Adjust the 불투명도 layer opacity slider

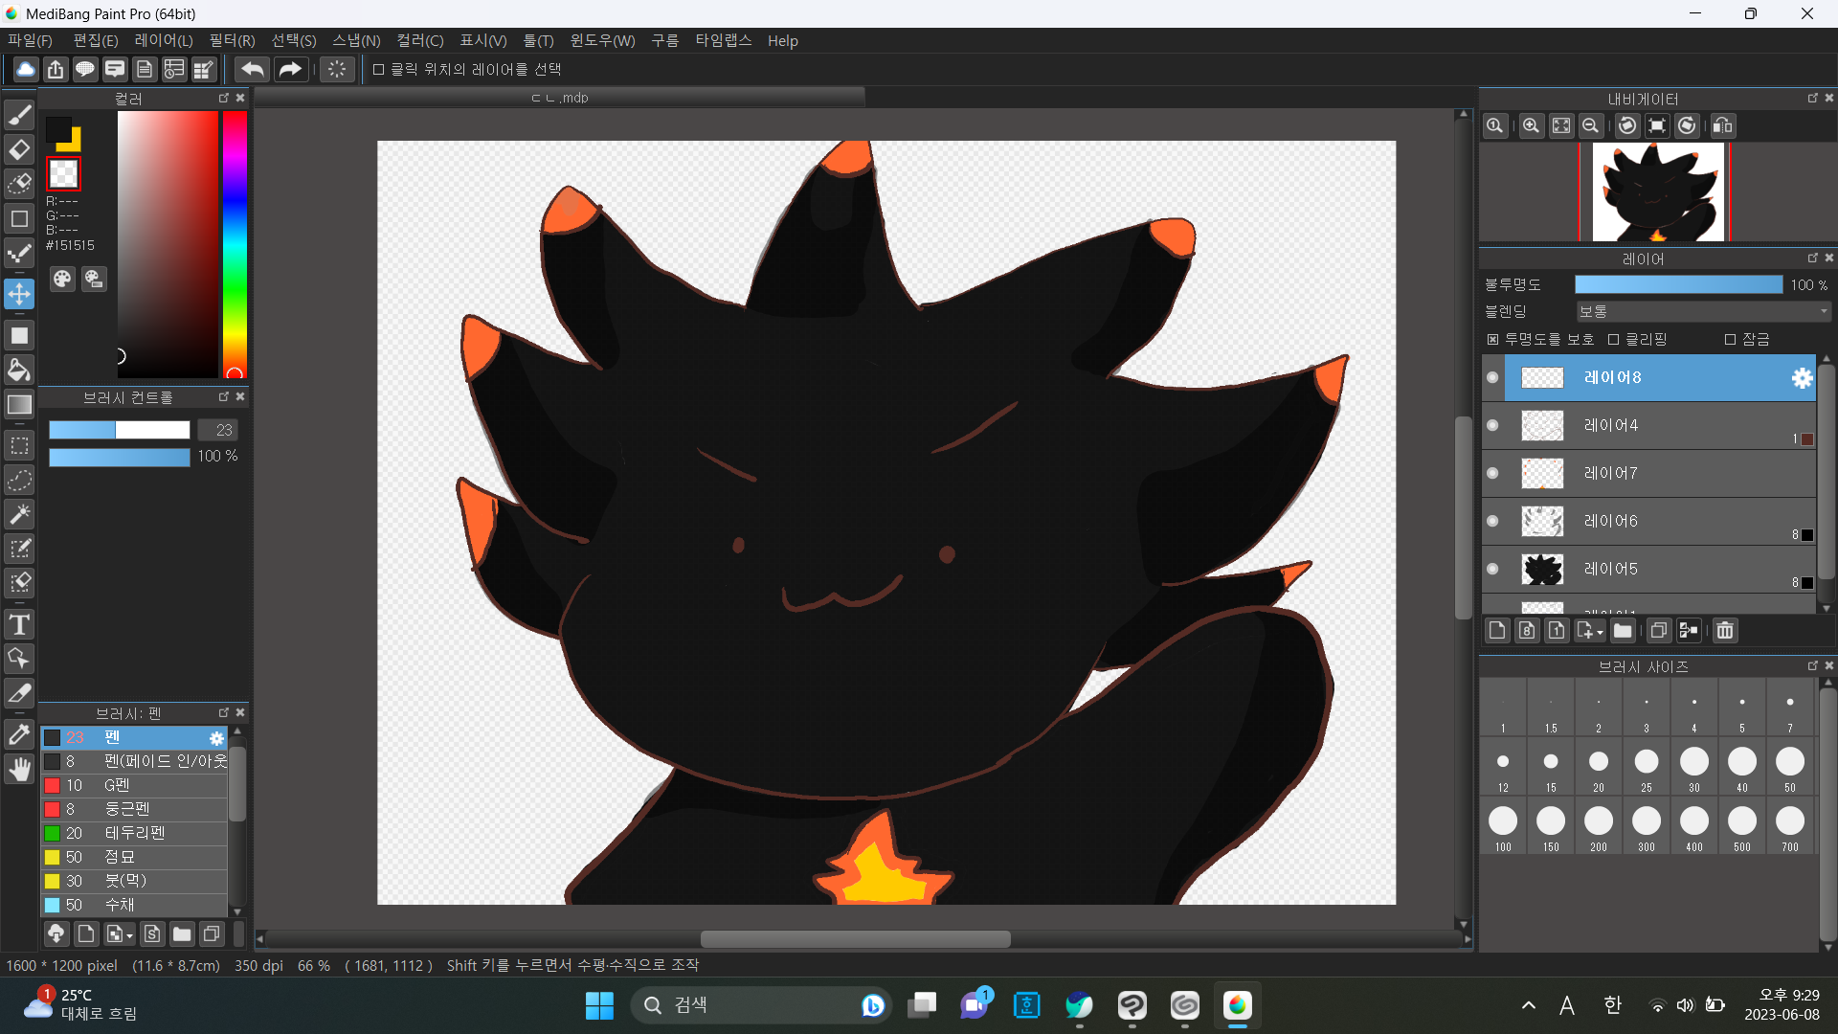1678,285
